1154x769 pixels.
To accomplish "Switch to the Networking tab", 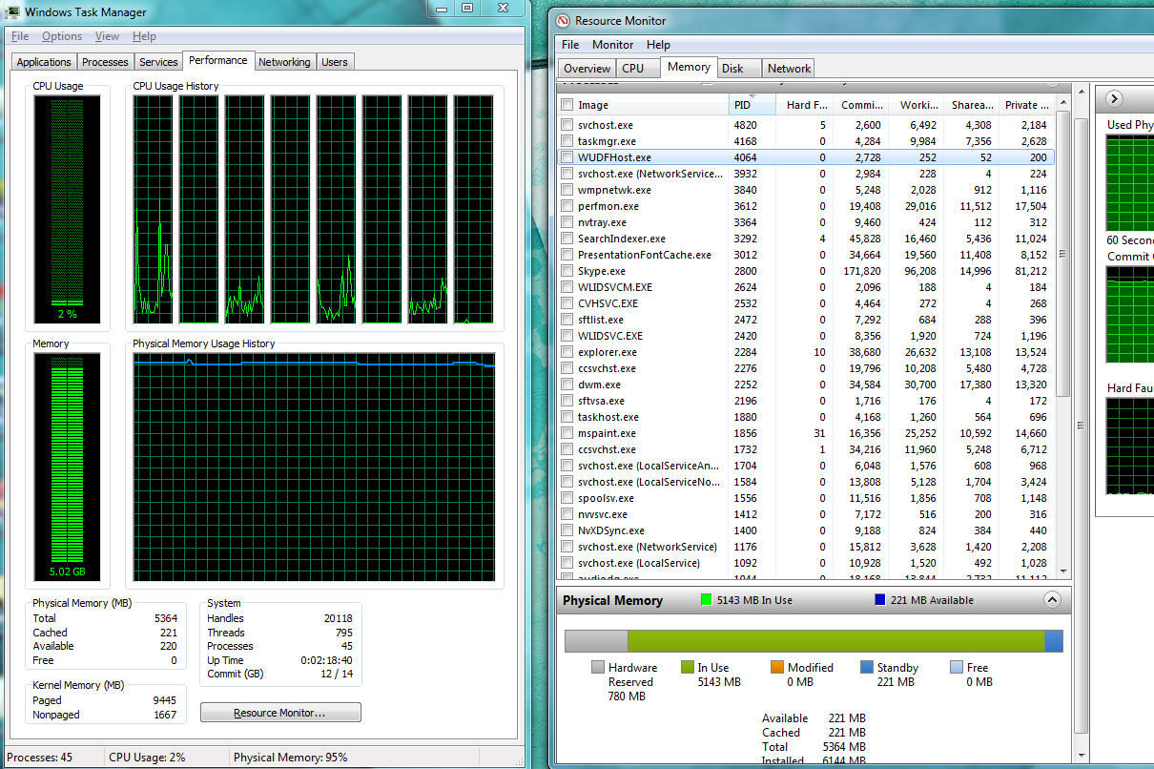I will pos(284,62).
